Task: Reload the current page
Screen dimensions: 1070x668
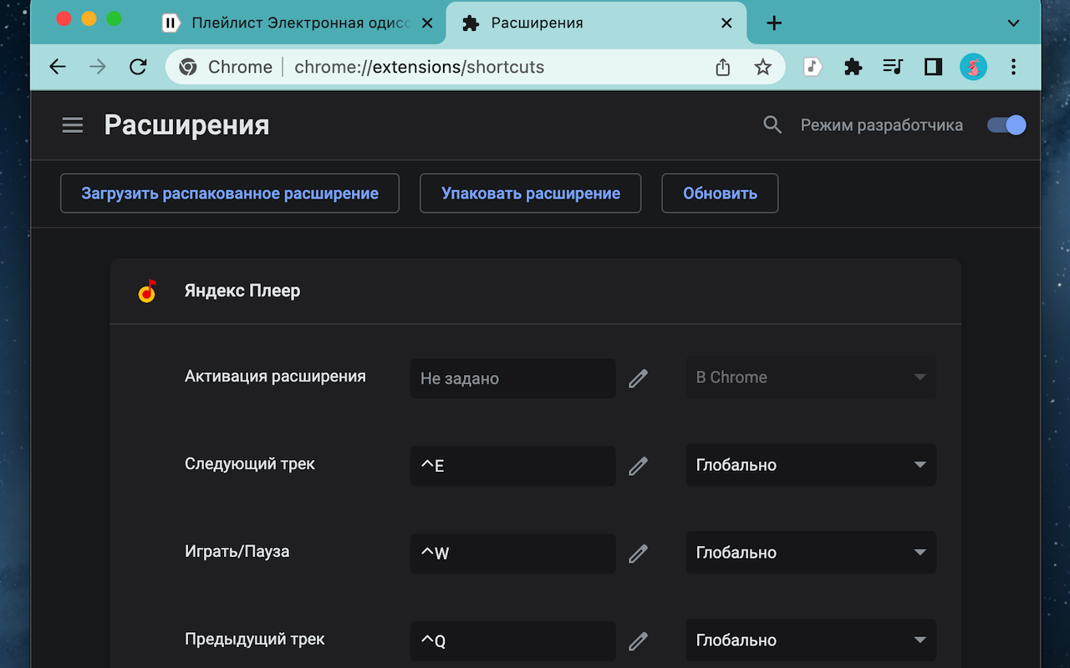Action: click(138, 68)
